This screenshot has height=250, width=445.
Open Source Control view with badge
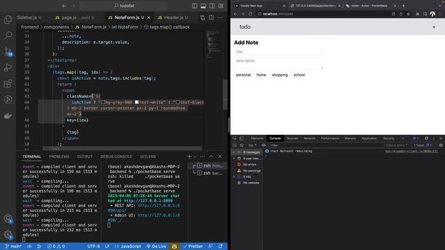coord(8,51)
